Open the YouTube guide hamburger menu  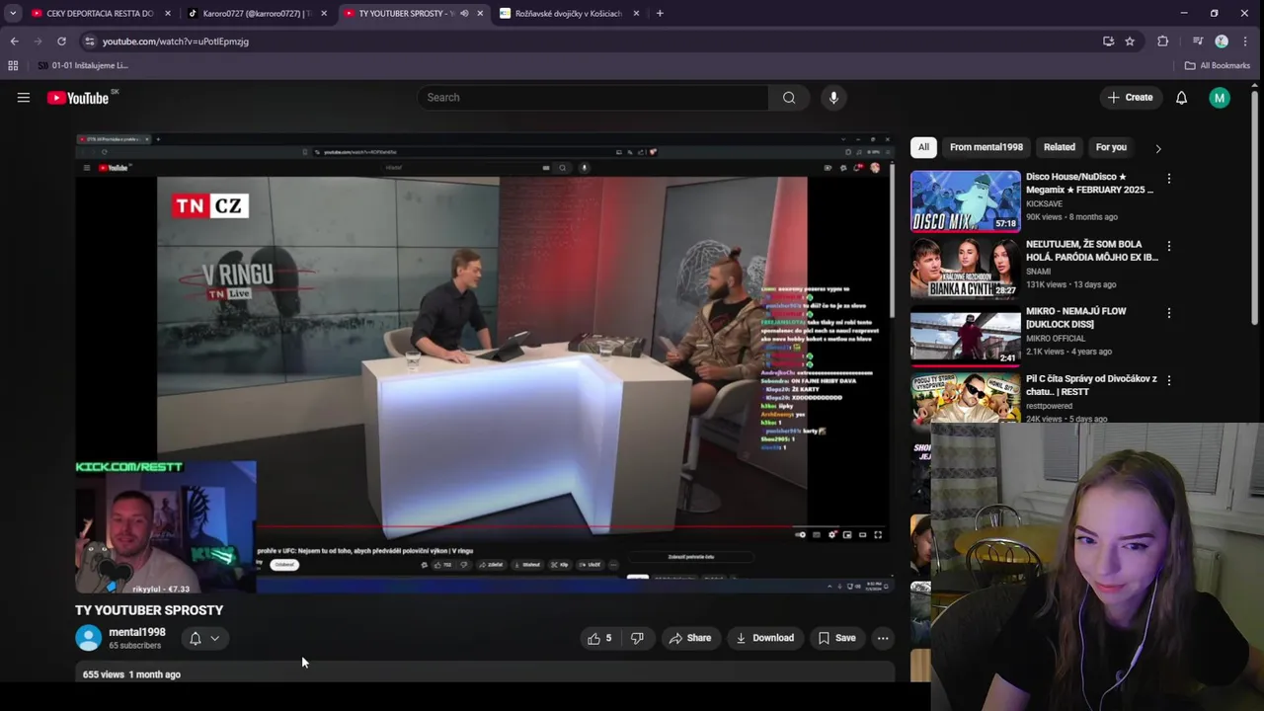tap(24, 98)
